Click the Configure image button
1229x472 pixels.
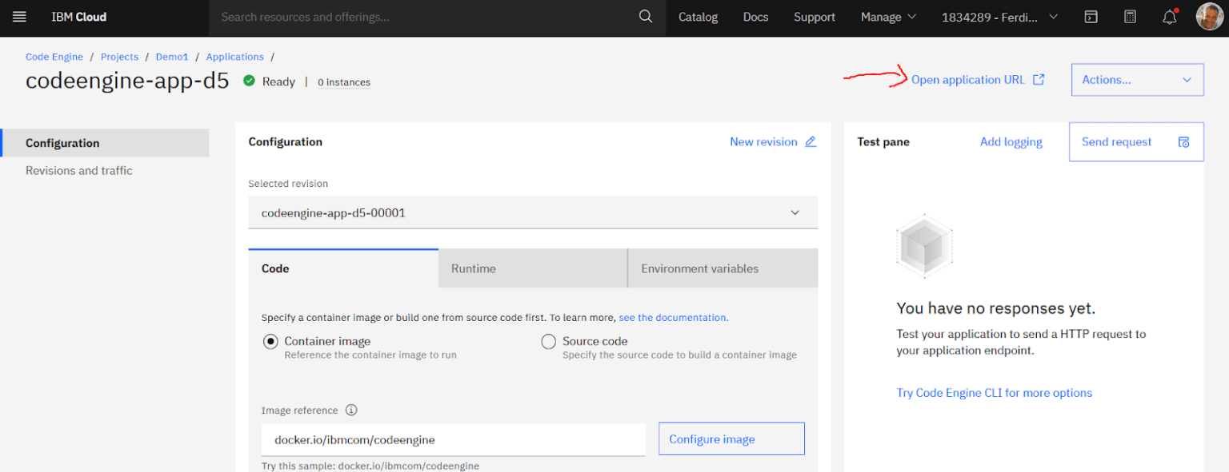coord(731,438)
